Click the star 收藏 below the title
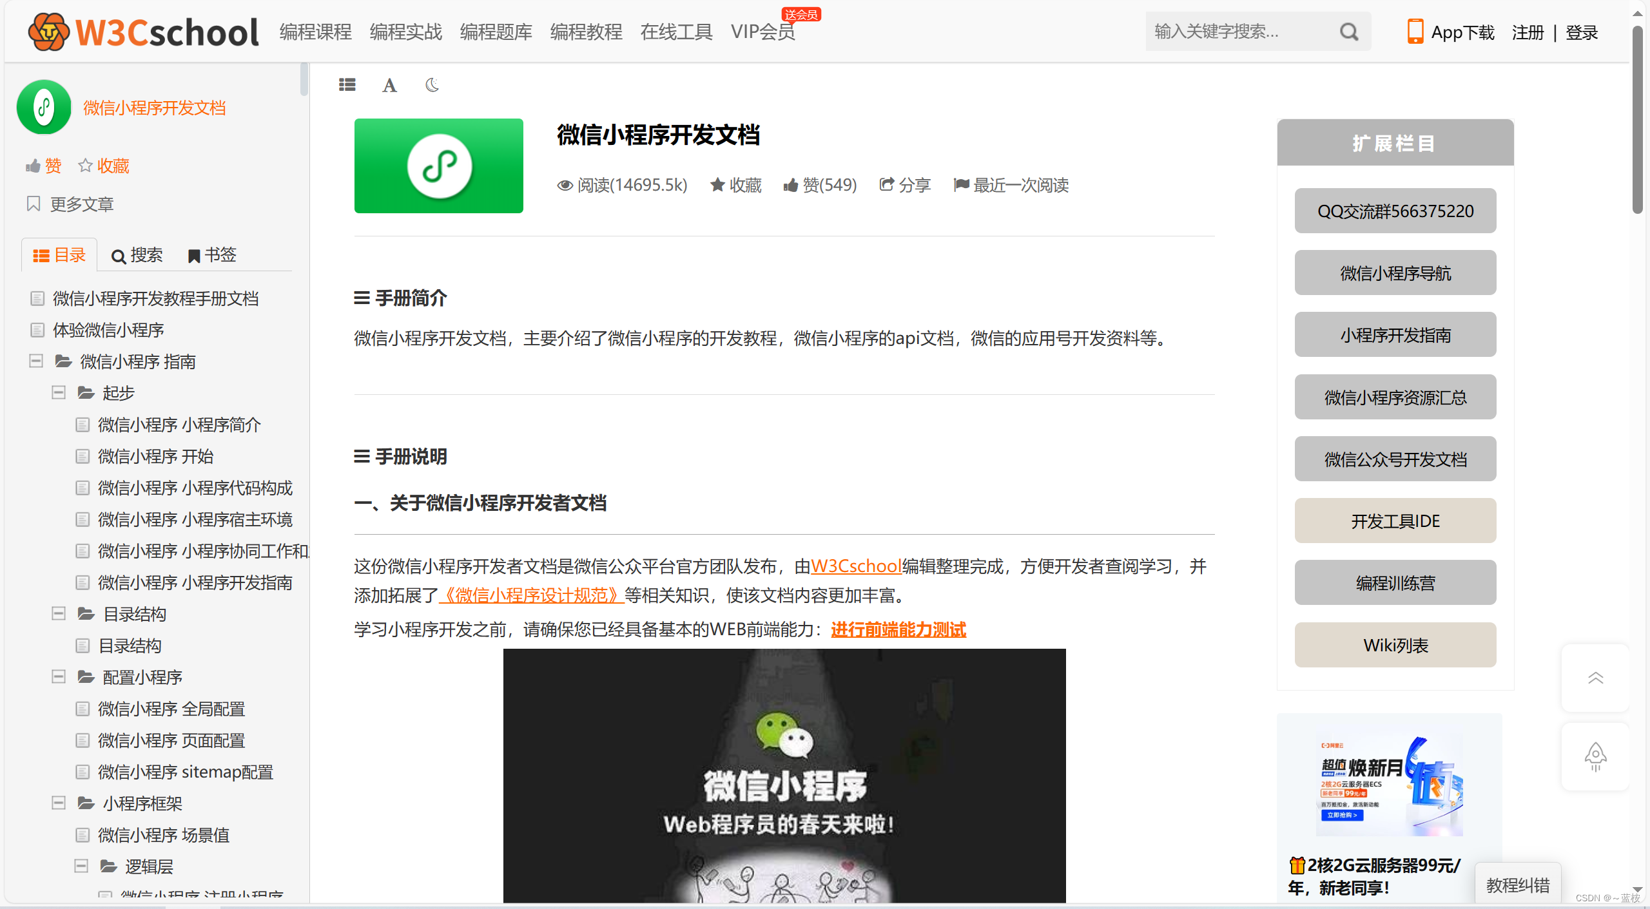 pos(735,185)
